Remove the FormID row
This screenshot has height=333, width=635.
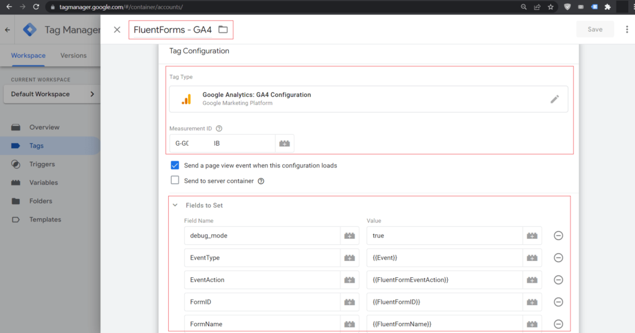(559, 302)
